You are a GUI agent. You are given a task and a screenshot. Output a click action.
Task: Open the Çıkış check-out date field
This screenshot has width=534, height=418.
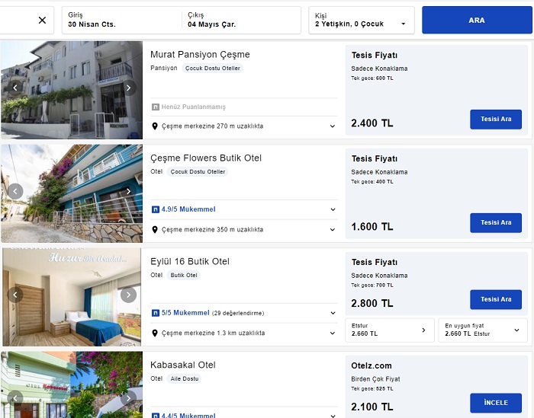pos(242,20)
